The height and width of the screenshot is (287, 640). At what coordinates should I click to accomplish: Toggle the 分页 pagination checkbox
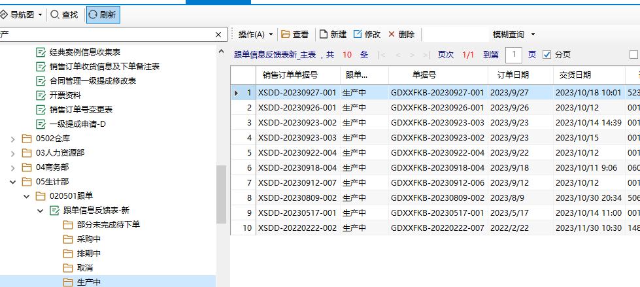(x=547, y=55)
